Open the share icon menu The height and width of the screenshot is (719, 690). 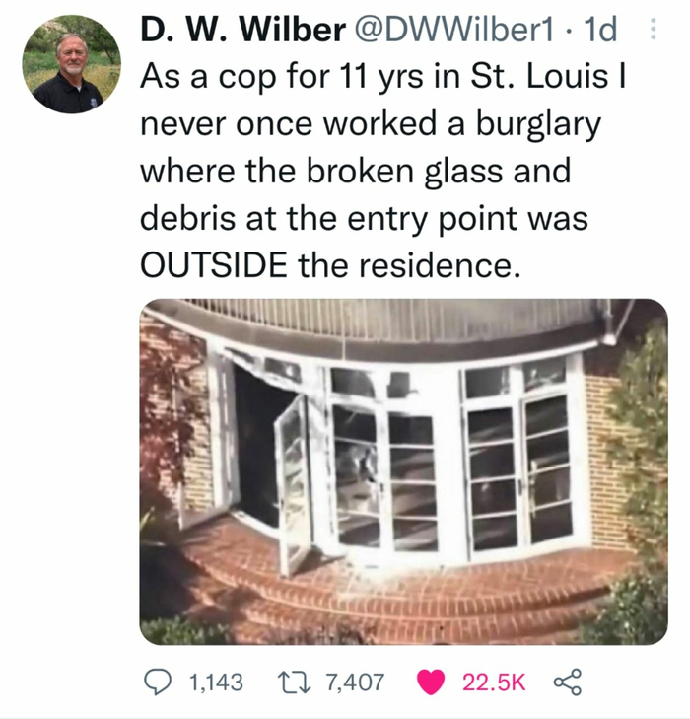click(x=568, y=683)
